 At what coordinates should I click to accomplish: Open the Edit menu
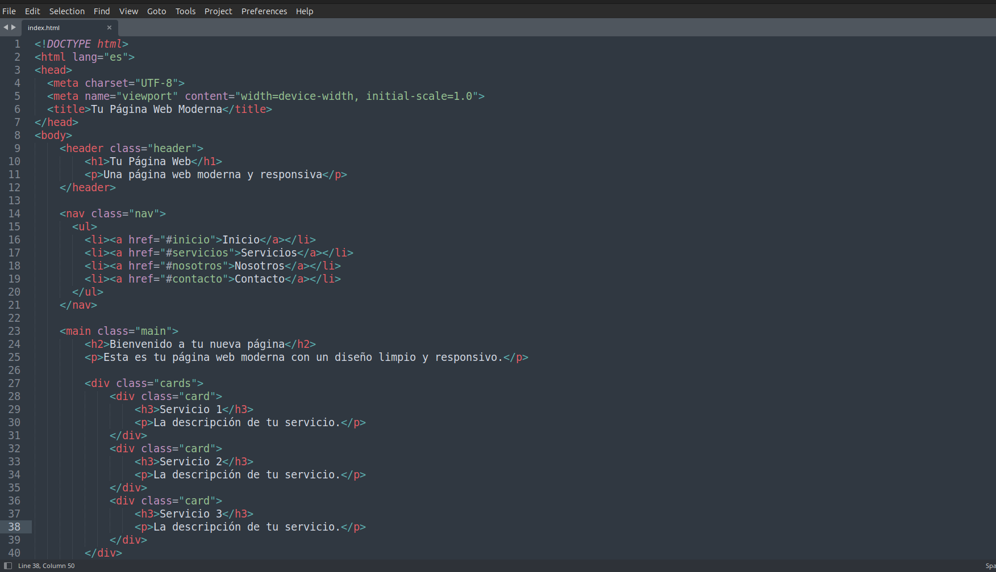32,11
